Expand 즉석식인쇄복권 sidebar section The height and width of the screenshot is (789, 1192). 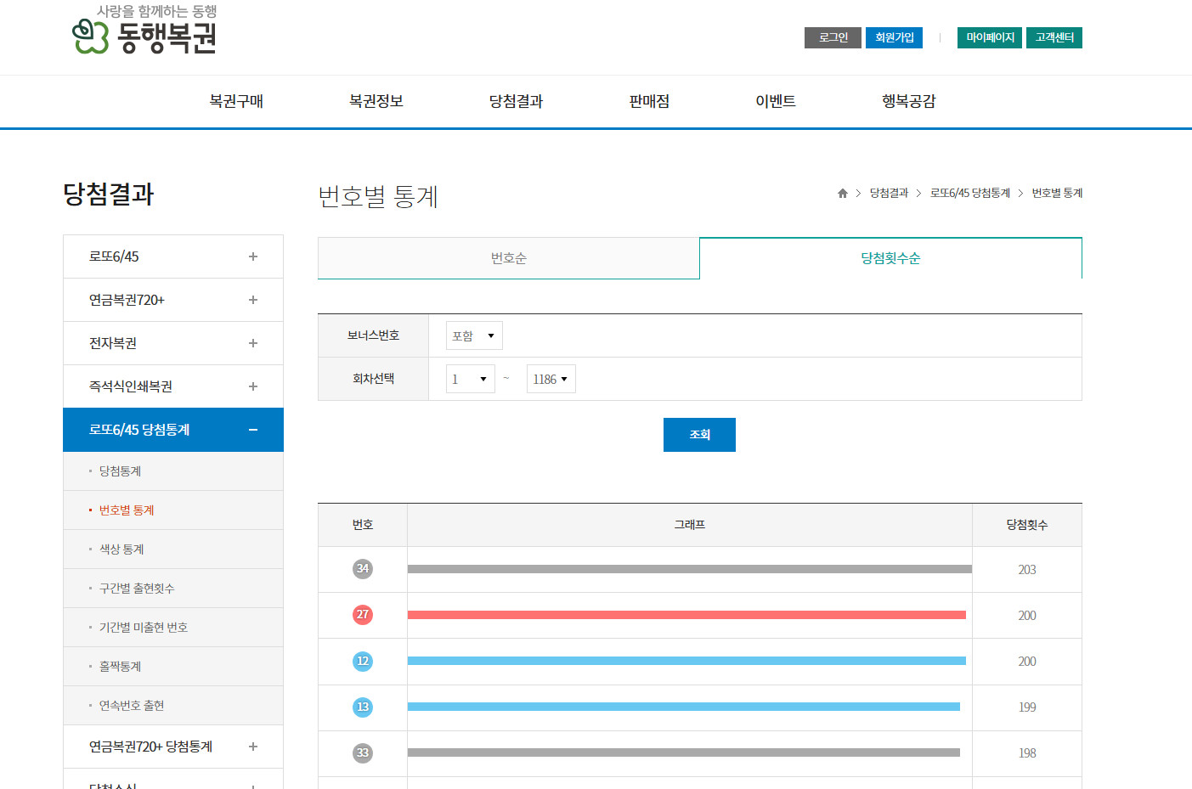(253, 386)
